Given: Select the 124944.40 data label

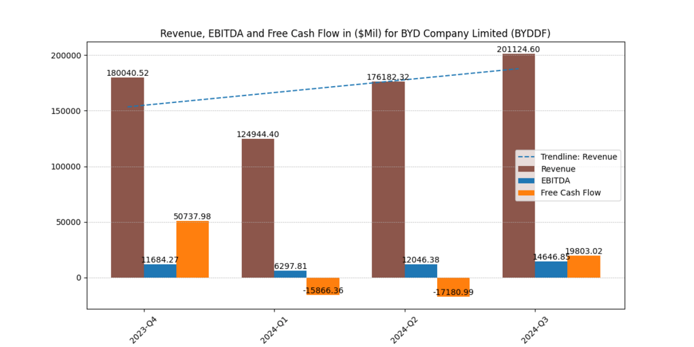Looking at the screenshot, I should click(x=258, y=134).
